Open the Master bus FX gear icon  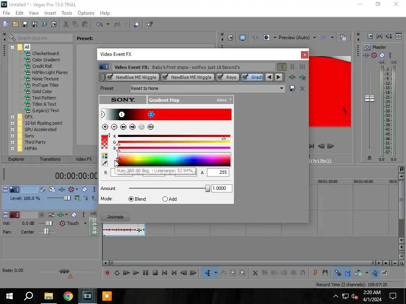pyautogui.click(x=374, y=55)
